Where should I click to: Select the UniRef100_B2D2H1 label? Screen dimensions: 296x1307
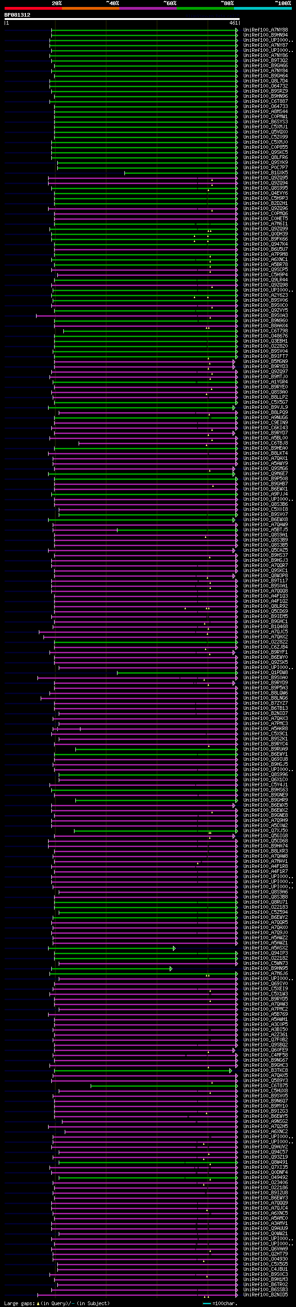[265, 204]
